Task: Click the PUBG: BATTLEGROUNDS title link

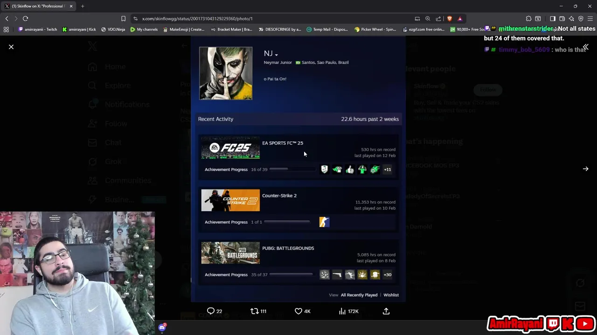Action: (x=288, y=248)
